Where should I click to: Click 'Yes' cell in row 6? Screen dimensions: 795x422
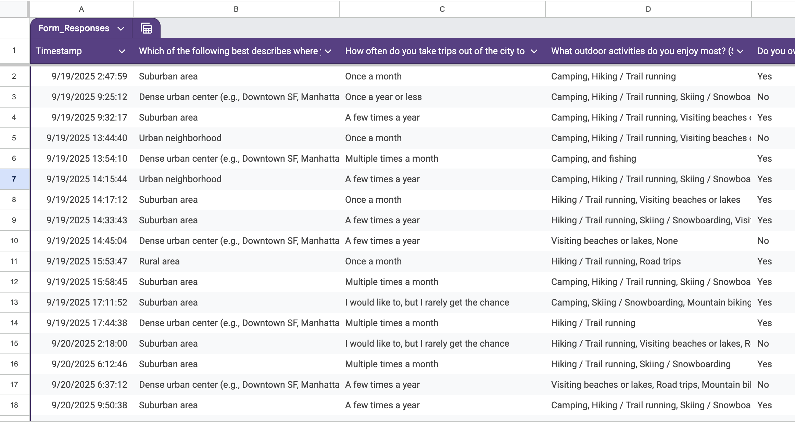[773, 159]
